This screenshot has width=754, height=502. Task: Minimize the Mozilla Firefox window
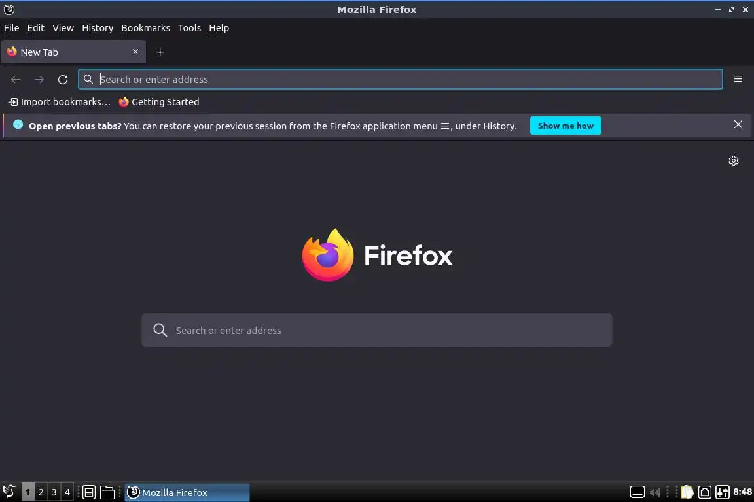pos(718,10)
